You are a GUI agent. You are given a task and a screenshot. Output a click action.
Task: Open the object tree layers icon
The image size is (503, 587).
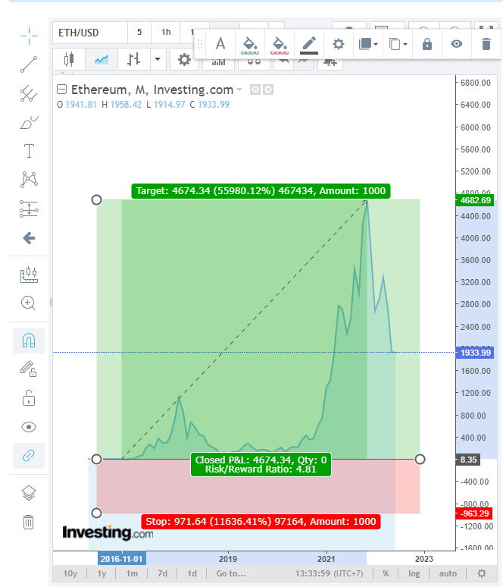coord(29,493)
